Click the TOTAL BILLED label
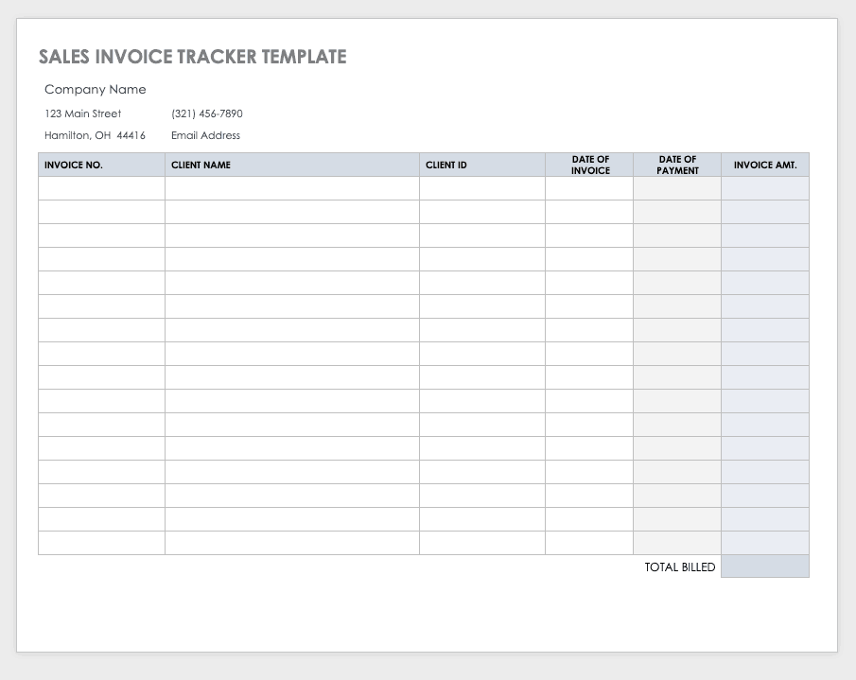This screenshot has height=680, width=856. coord(680,567)
